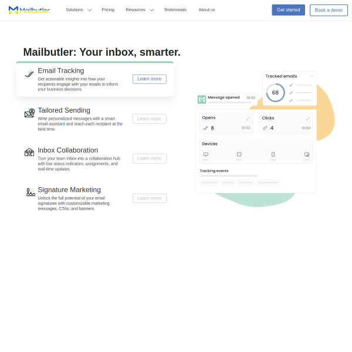
Task: Select the Signature Marketing feature heading
Action: click(69, 189)
